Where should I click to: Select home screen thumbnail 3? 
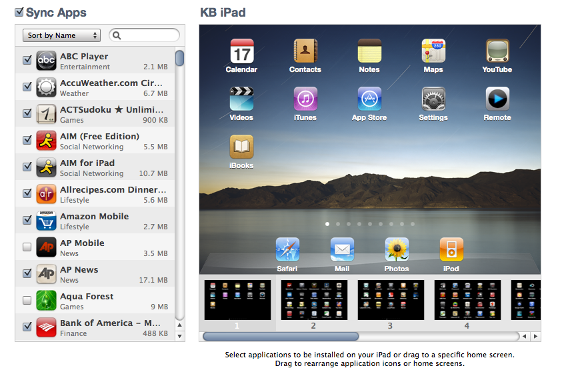click(391, 300)
